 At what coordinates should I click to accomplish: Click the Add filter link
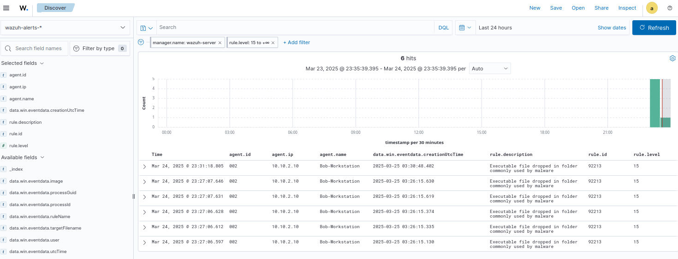(x=297, y=42)
